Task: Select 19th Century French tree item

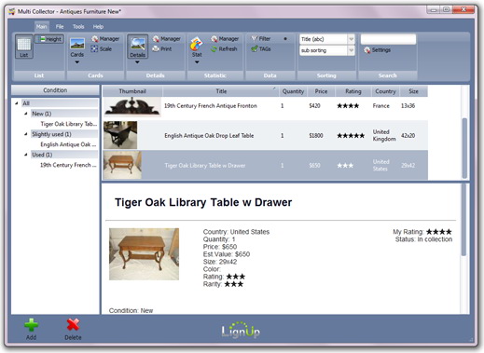Action: tap(68, 165)
